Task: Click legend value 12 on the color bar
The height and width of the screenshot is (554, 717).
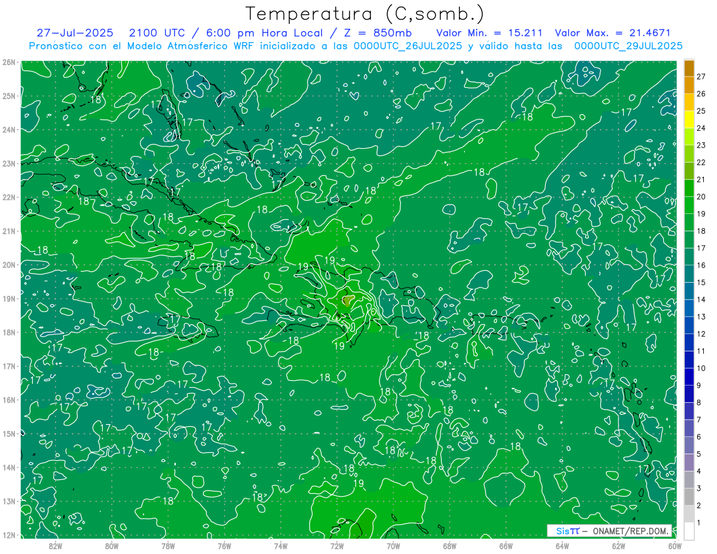Action: (701, 333)
